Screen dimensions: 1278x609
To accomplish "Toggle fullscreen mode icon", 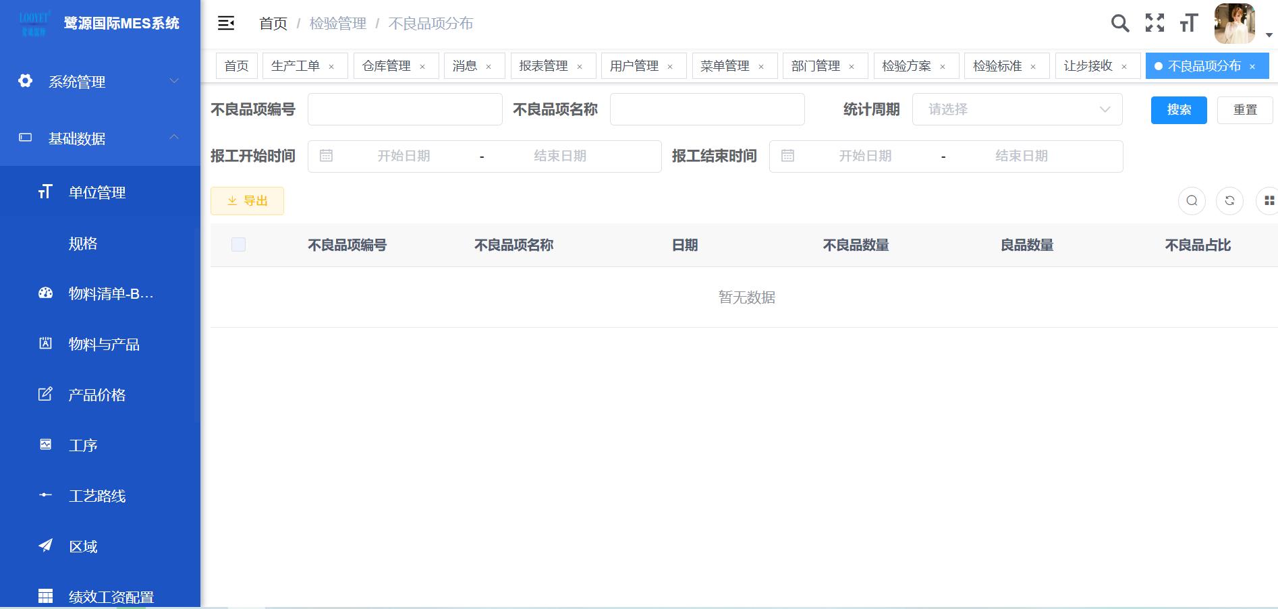I will pos(1155,24).
